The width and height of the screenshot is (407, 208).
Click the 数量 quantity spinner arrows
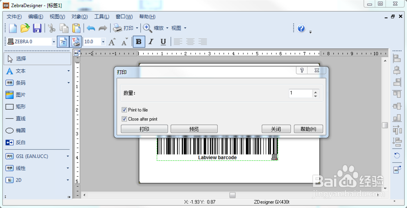316,93
